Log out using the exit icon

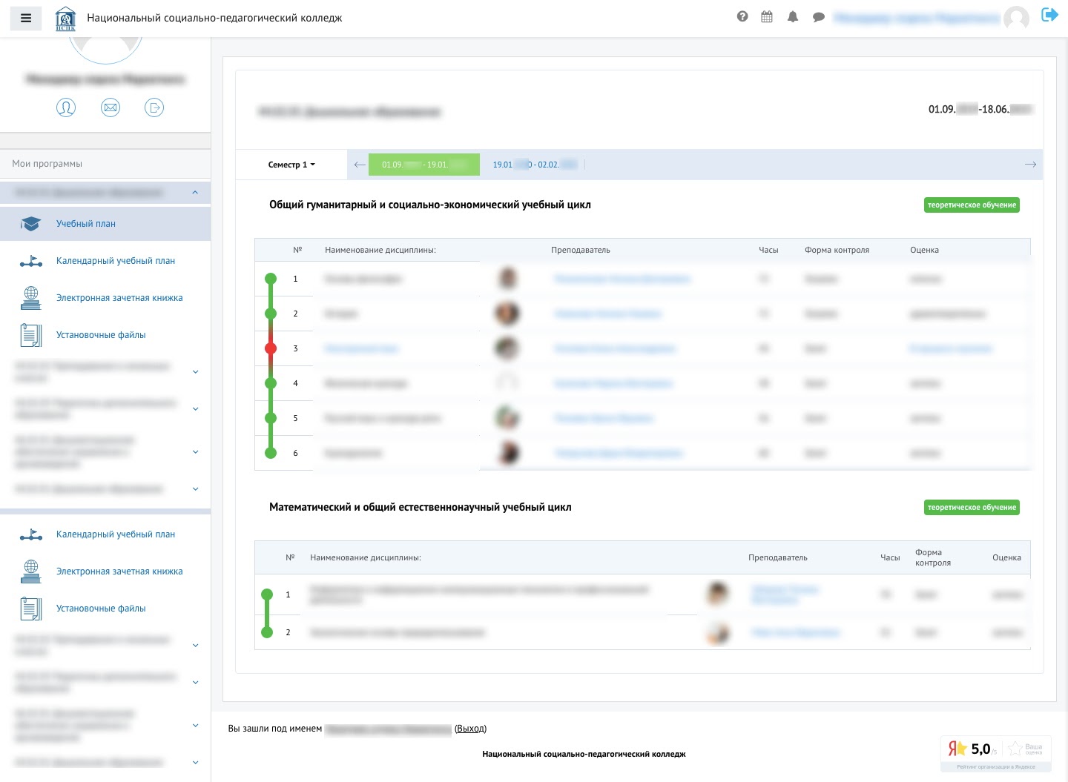pos(1049,14)
